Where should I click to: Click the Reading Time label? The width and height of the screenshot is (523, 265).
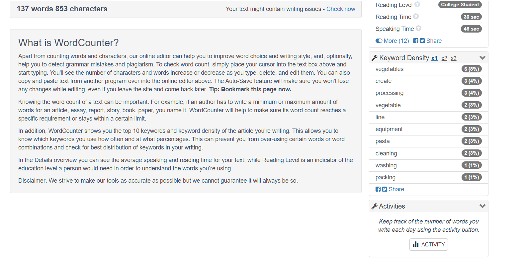pyautogui.click(x=393, y=17)
